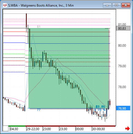Screen dimensions: 133x134
Task: Close the S.WBA chart window
Action: (x=126, y=5)
